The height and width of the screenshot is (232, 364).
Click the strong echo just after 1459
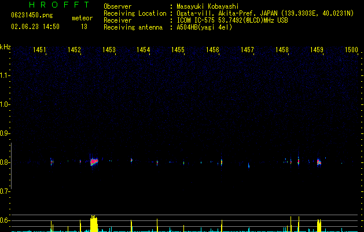click(x=319, y=162)
